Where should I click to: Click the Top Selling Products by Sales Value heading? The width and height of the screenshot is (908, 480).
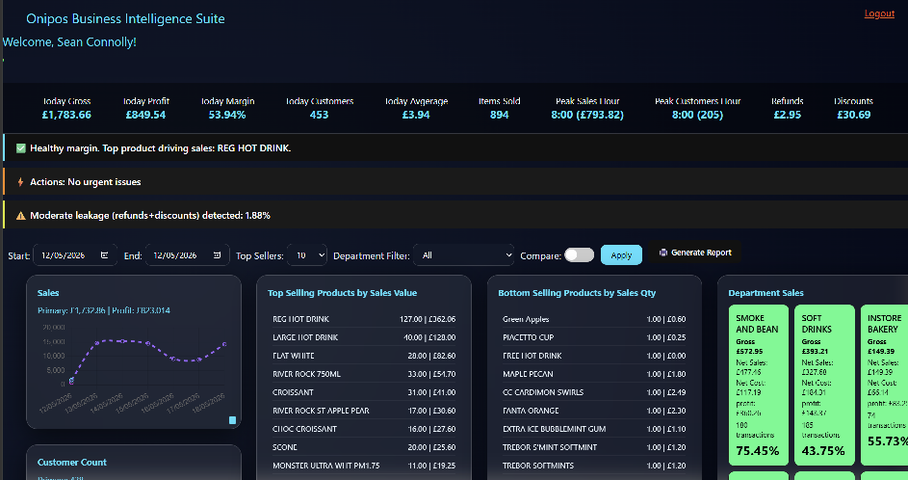tap(342, 293)
